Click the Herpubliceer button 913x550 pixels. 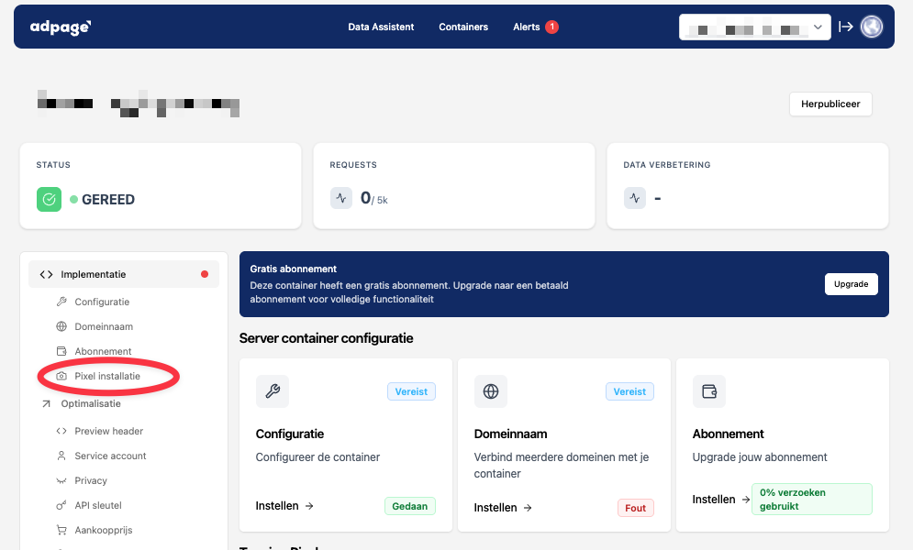pyautogui.click(x=830, y=104)
